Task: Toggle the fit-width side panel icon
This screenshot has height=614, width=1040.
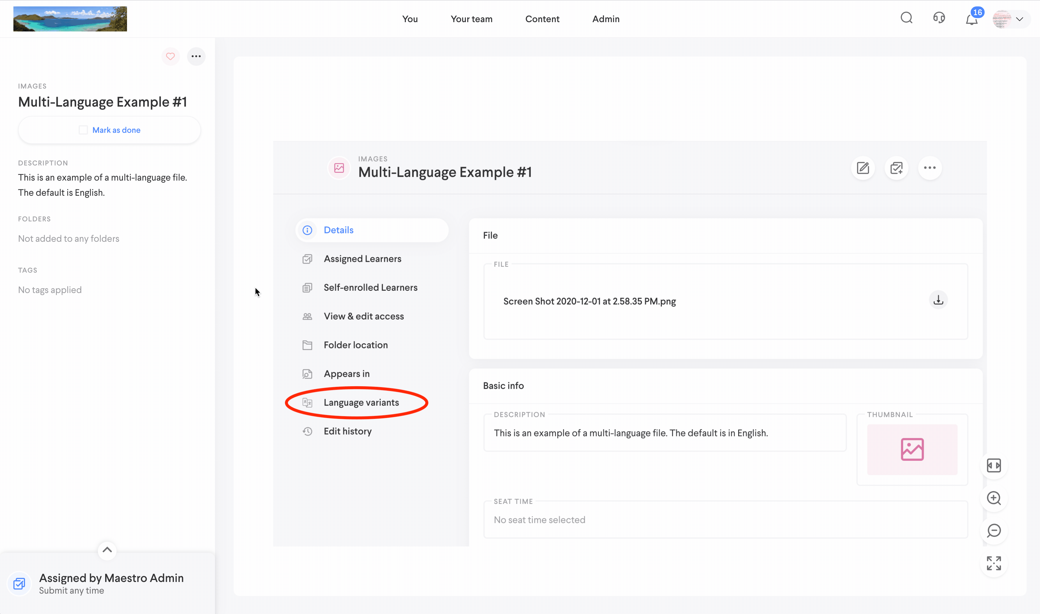Action: coord(994,465)
